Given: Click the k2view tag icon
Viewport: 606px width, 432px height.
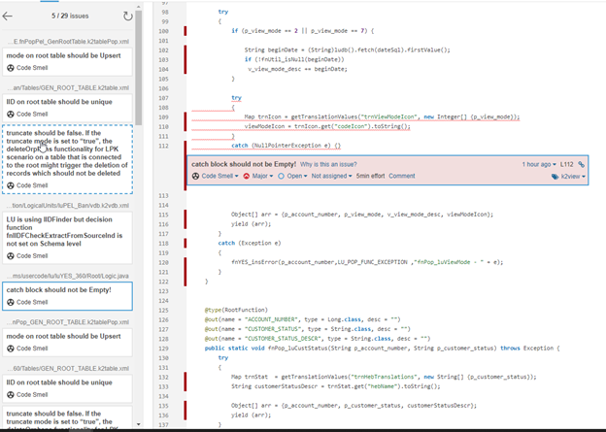Looking at the screenshot, I should pyautogui.click(x=555, y=177).
